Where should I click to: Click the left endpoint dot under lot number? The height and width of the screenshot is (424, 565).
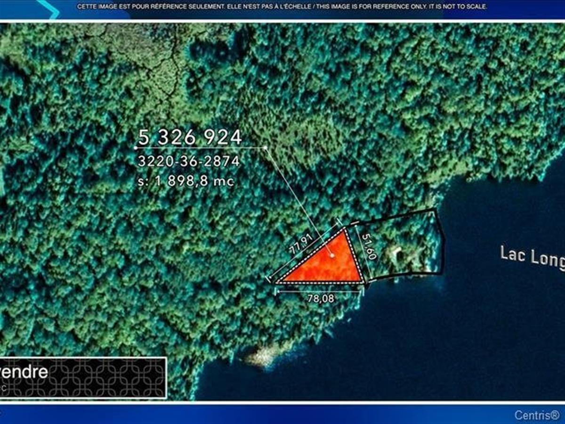136,148
